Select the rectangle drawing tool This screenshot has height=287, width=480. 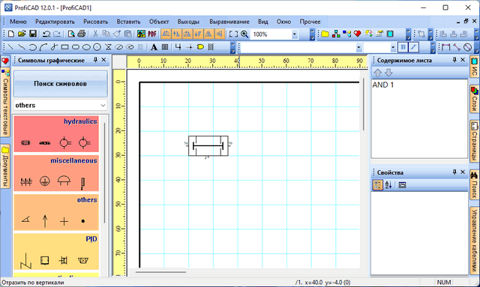[x=64, y=47]
